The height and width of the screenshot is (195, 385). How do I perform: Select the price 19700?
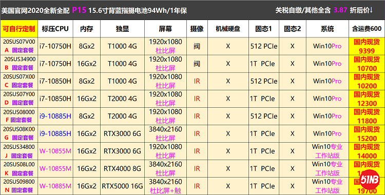coord(367,191)
